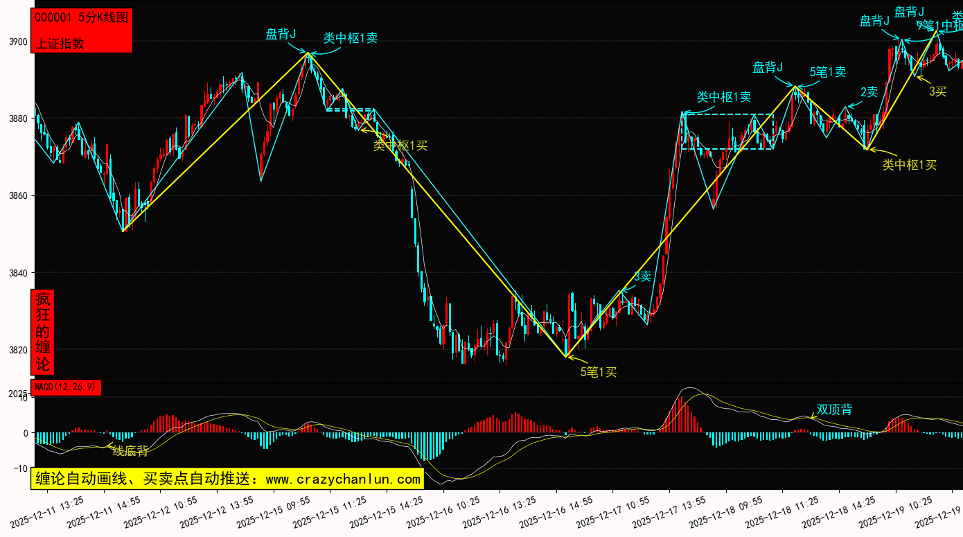Select the 双顶背 MACD divergence label
Screen dimensions: 963x537
[x=834, y=410]
